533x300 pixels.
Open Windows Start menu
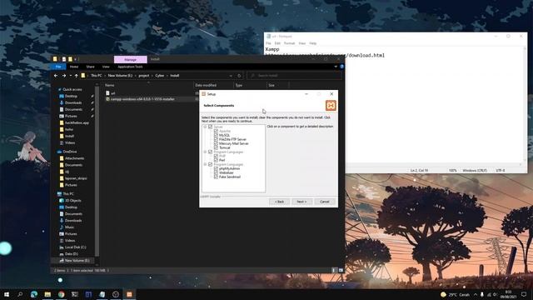pyautogui.click(x=7, y=294)
